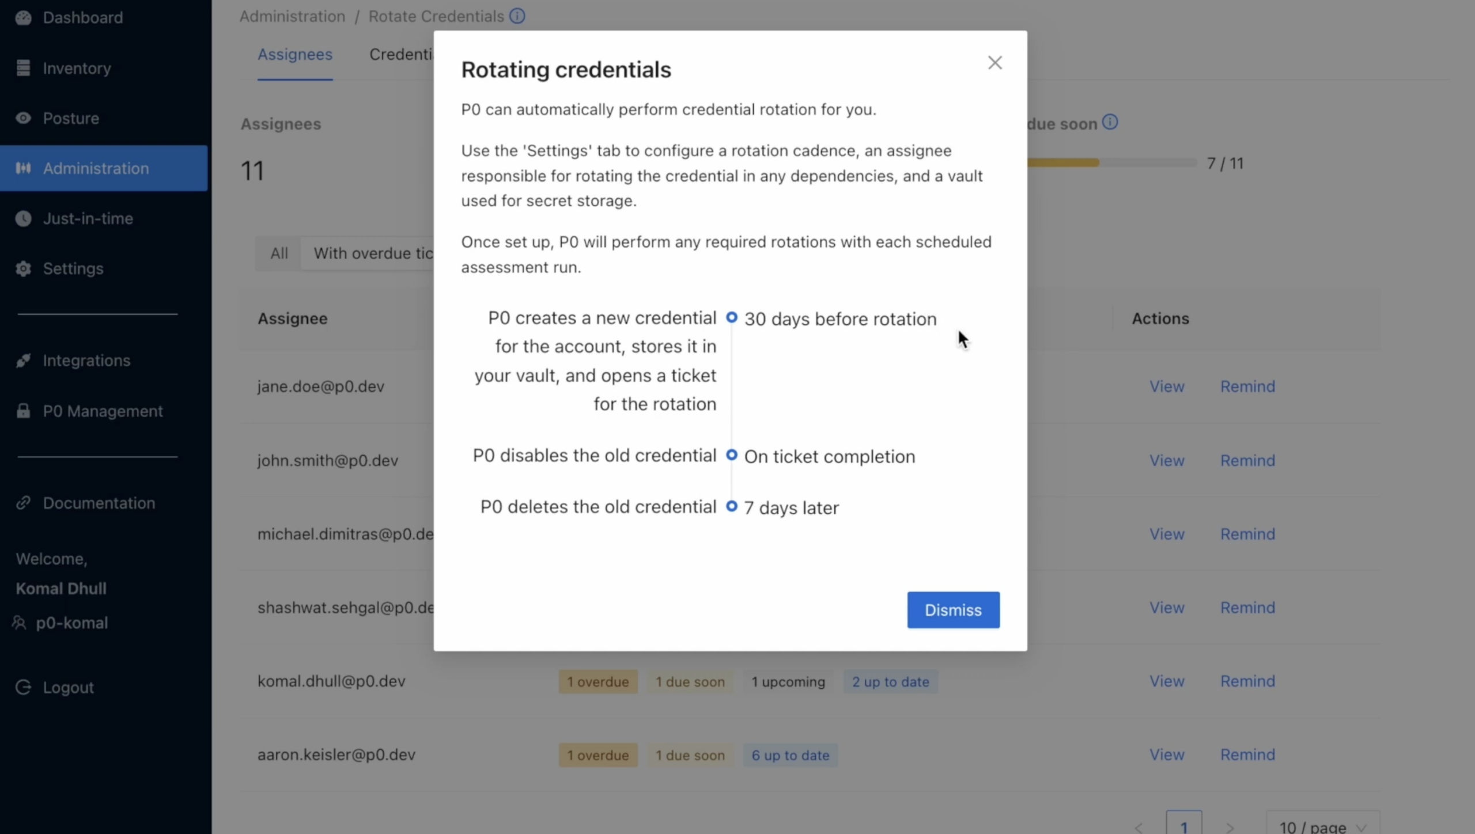Click the Logout icon in sidebar
The image size is (1475, 834).
point(23,687)
